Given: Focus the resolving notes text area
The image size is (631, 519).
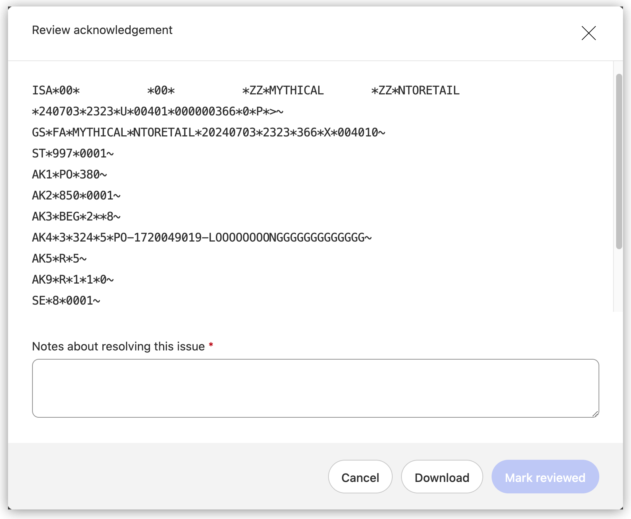Looking at the screenshot, I should 315,388.
